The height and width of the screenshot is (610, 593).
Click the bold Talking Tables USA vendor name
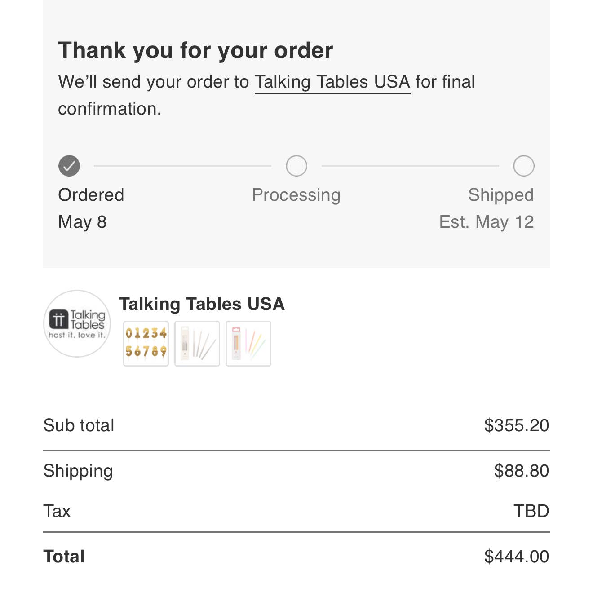[x=202, y=304]
